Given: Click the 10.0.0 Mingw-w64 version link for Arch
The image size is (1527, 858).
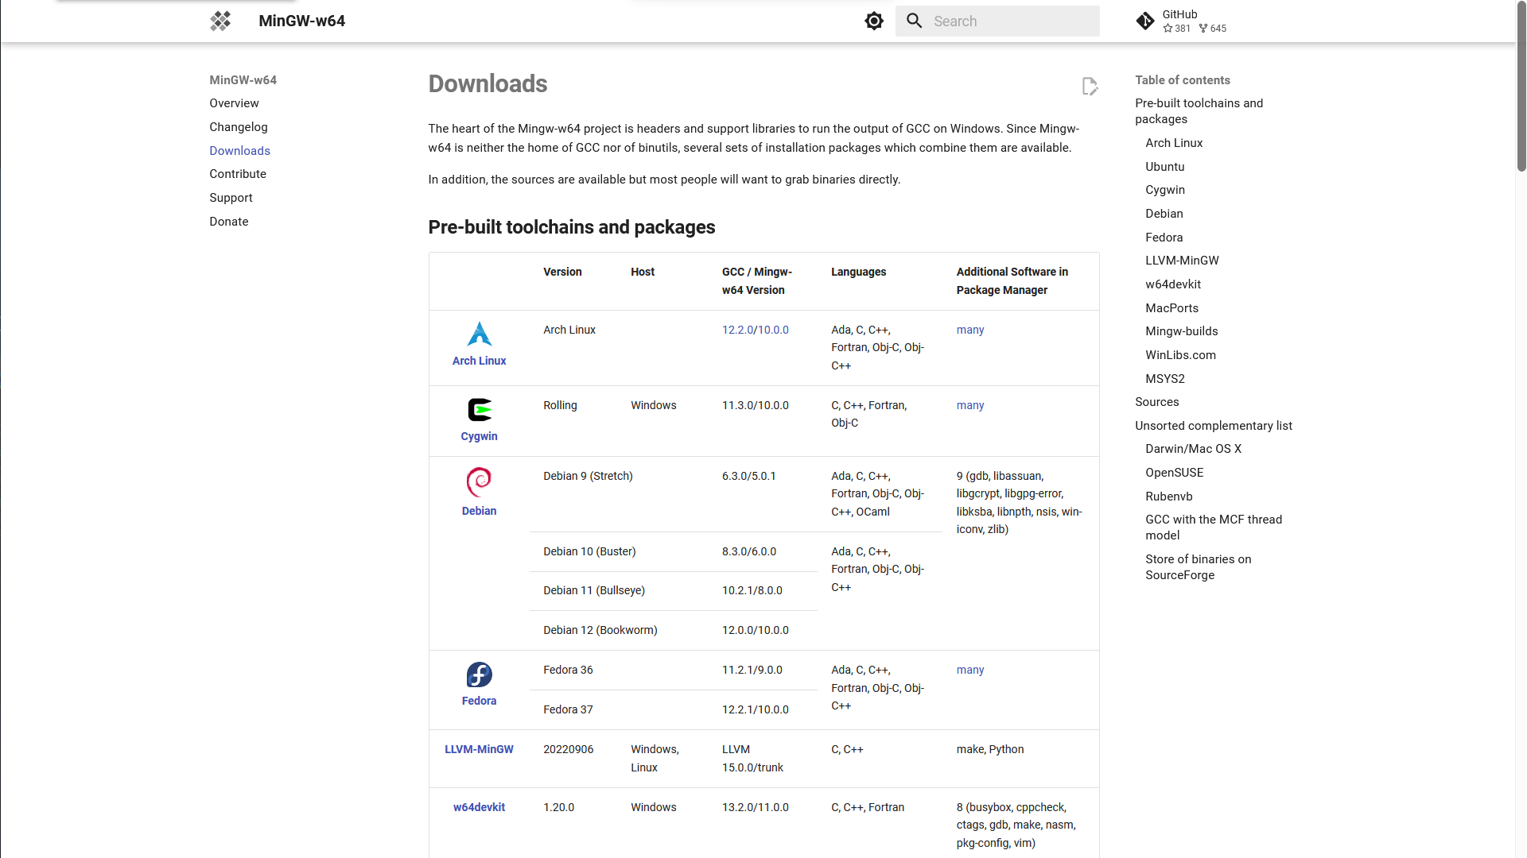Looking at the screenshot, I should click(x=772, y=330).
